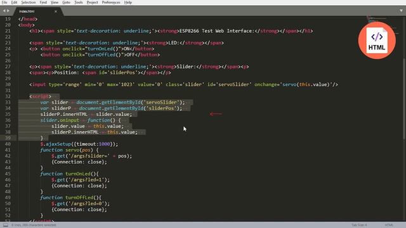406x228 pixels.
Task: Click the closing head tag on line 19
Action: click(x=28, y=19)
